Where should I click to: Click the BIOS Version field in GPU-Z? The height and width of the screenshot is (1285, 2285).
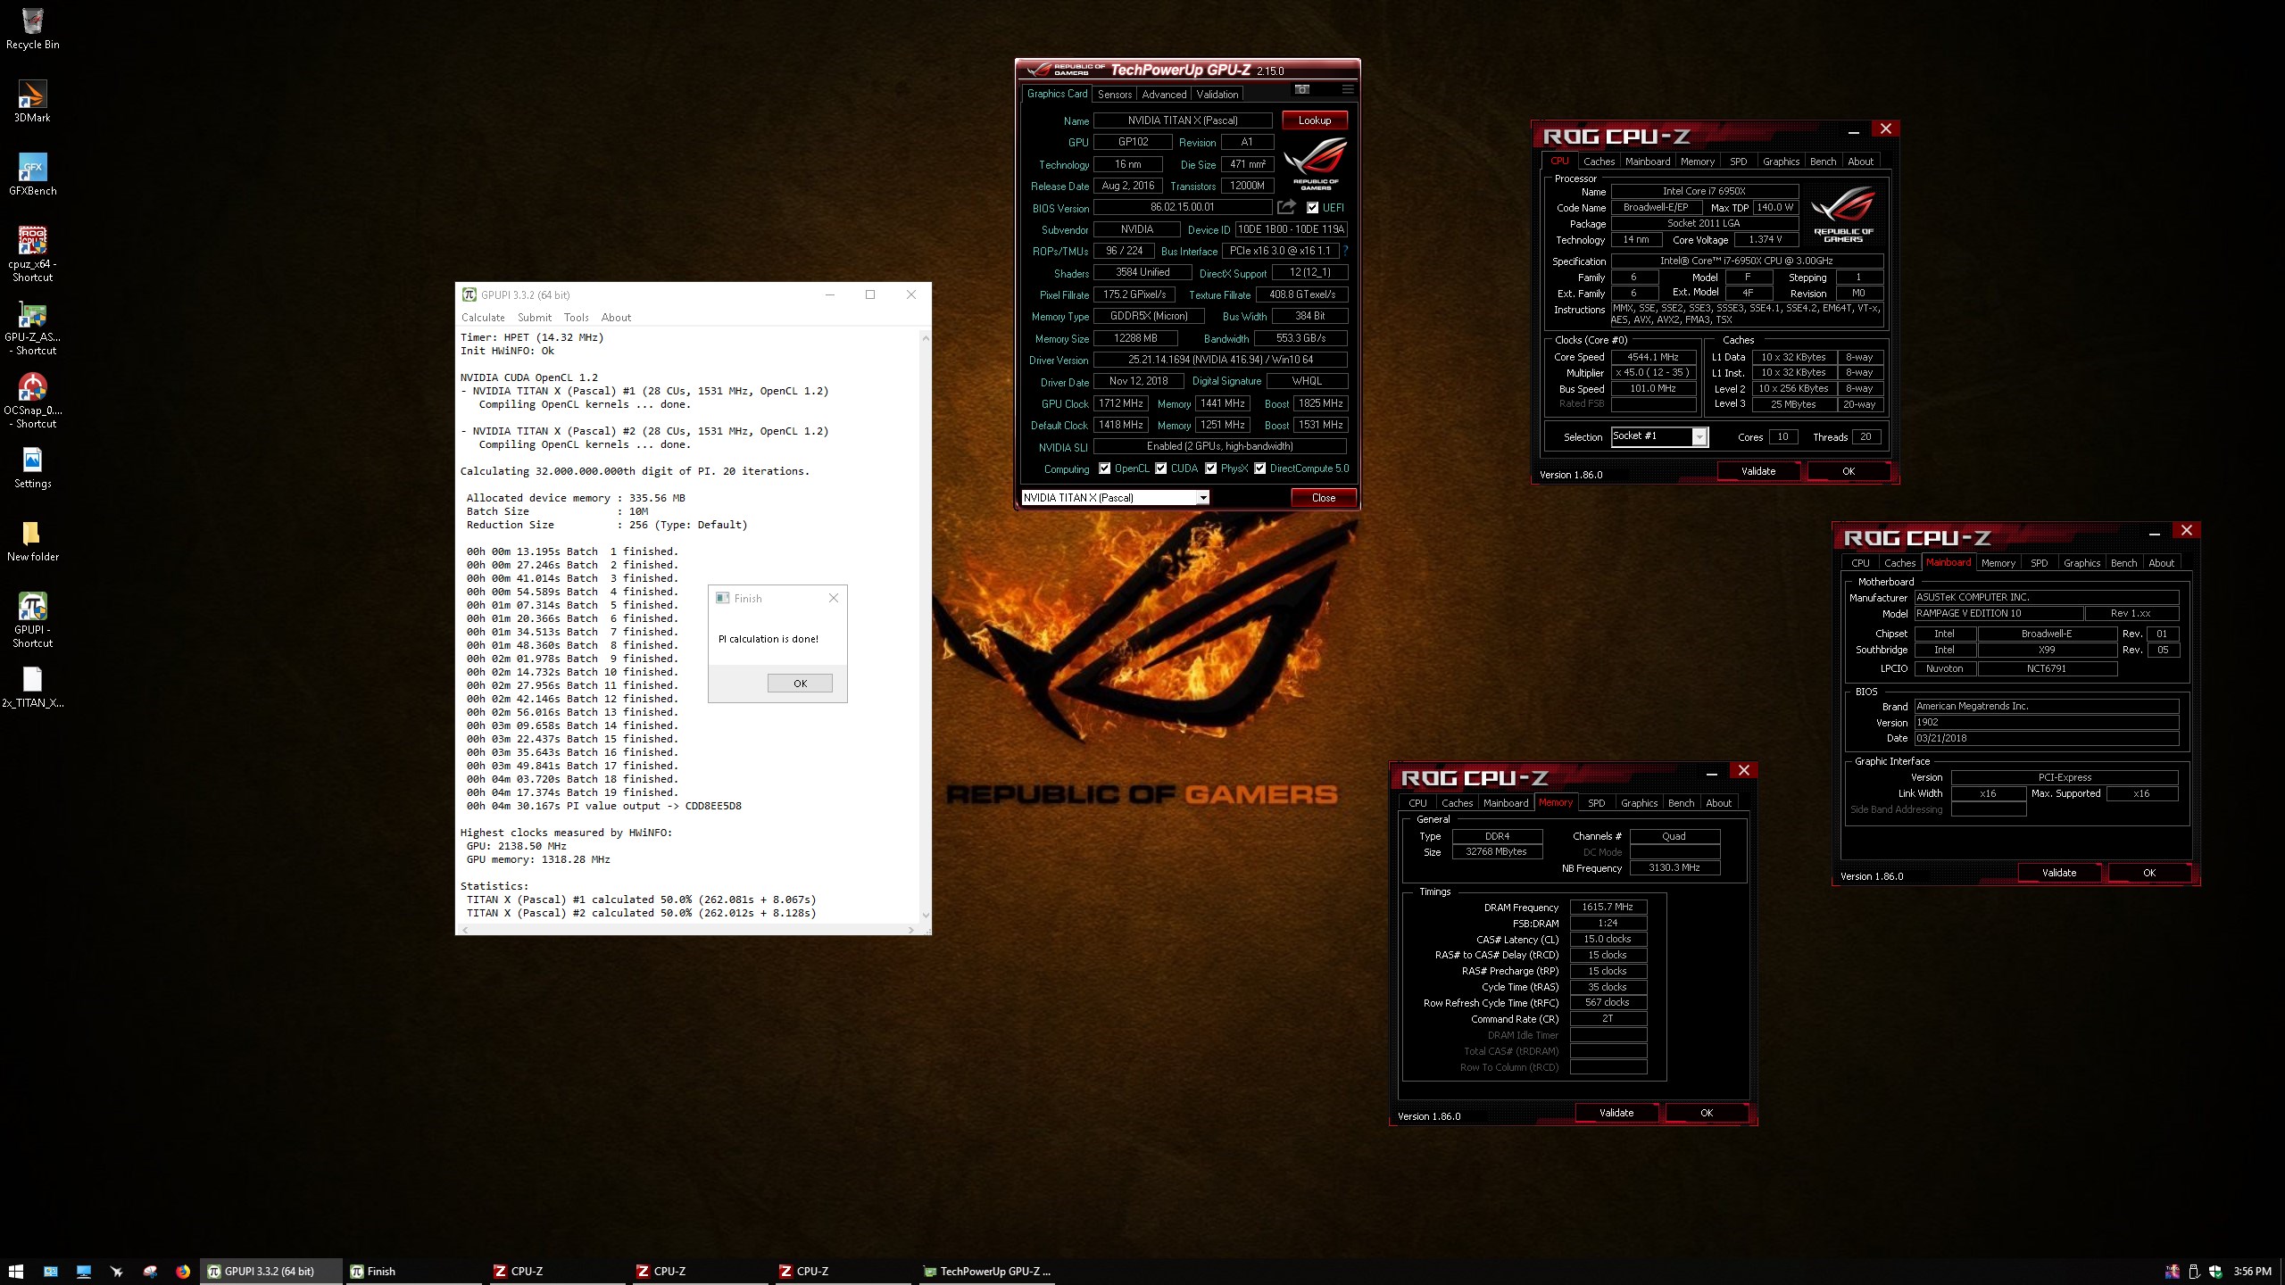click(1183, 207)
